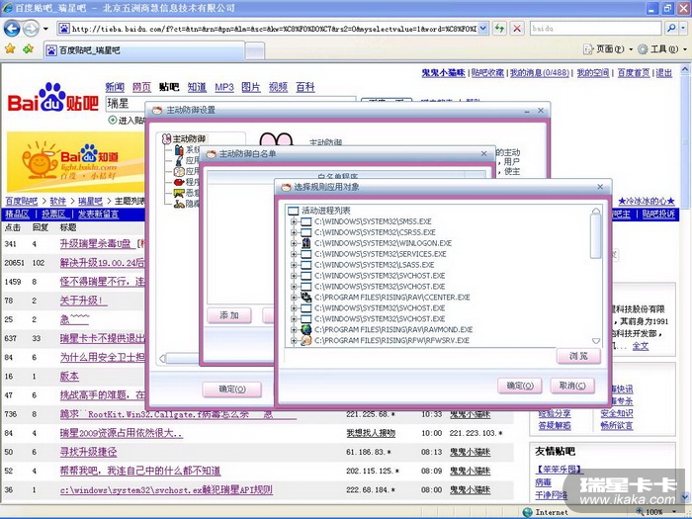Click the zoom magnifier showing 100% in status bar
Screen dimensions: 692x519
[x=641, y=512]
